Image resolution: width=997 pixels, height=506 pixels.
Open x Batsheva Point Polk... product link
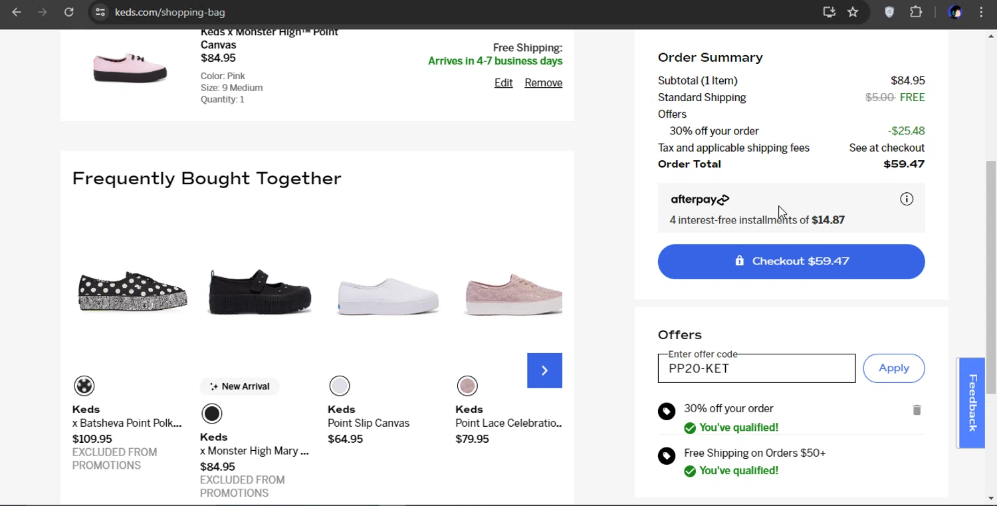127,423
